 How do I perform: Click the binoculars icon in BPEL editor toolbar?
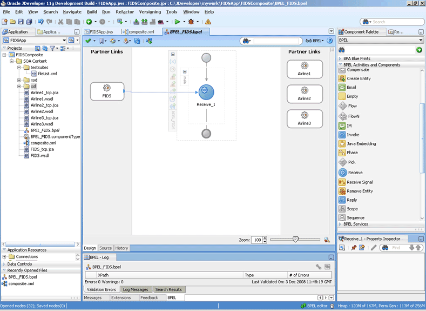coord(246,41)
